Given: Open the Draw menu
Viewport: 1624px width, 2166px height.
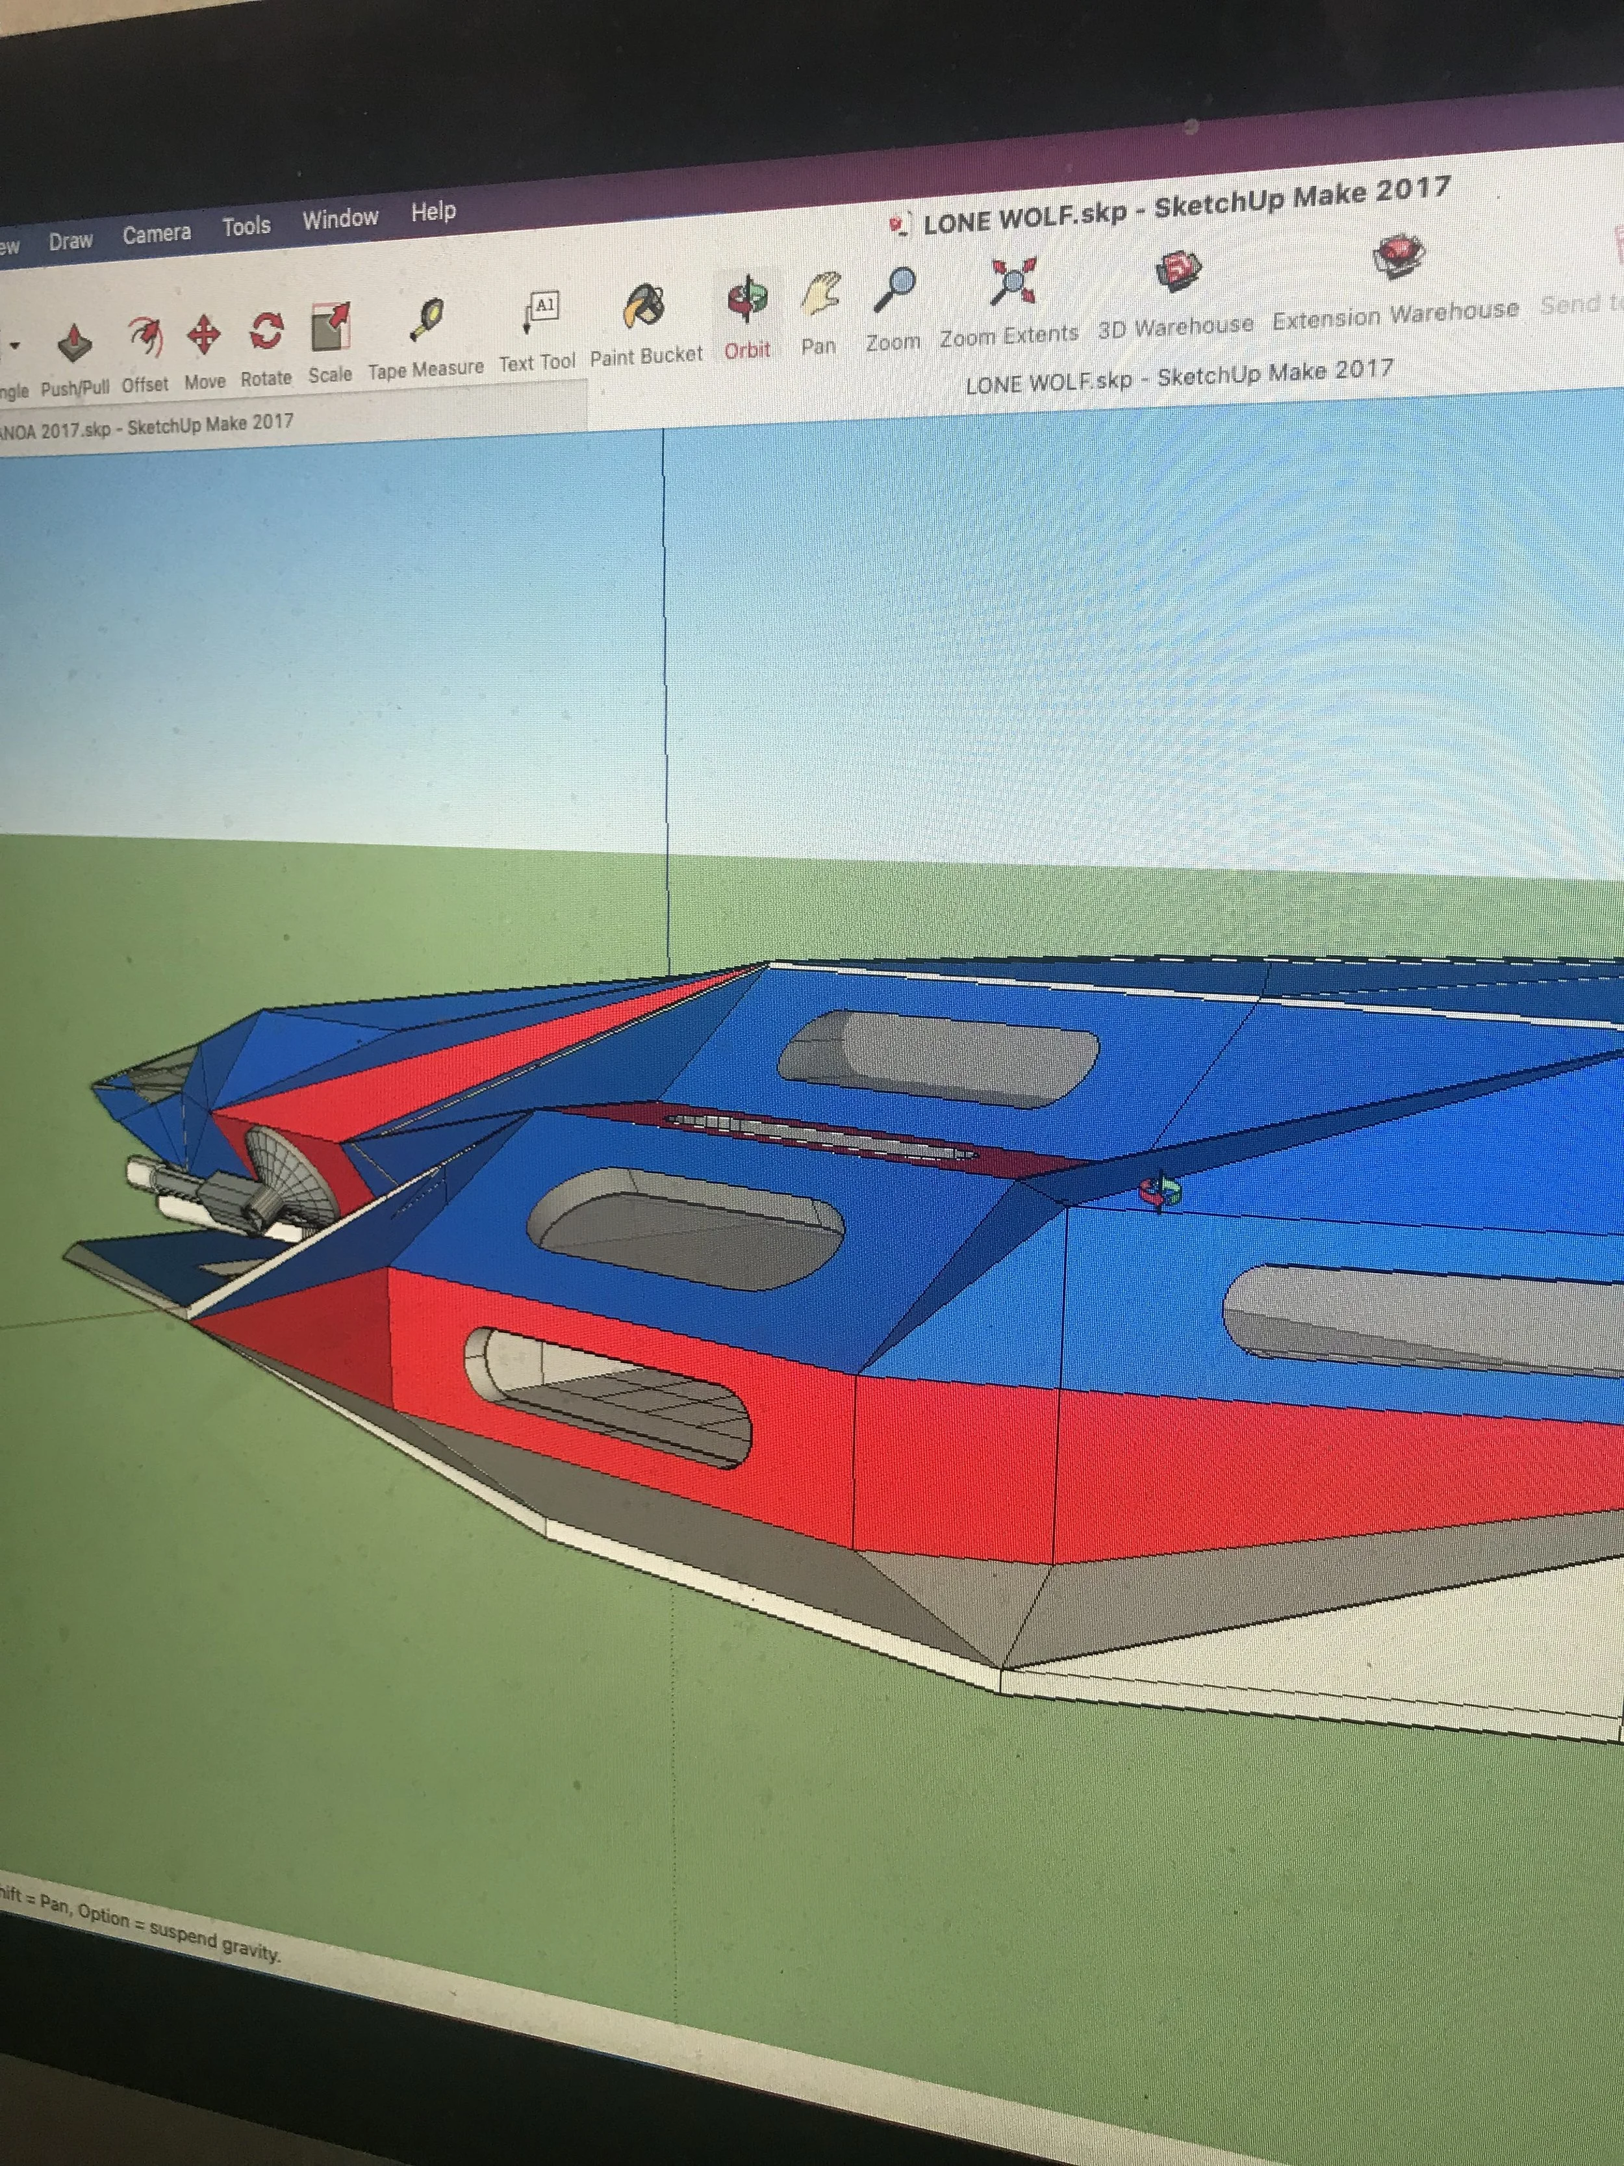Looking at the screenshot, I should [x=70, y=241].
